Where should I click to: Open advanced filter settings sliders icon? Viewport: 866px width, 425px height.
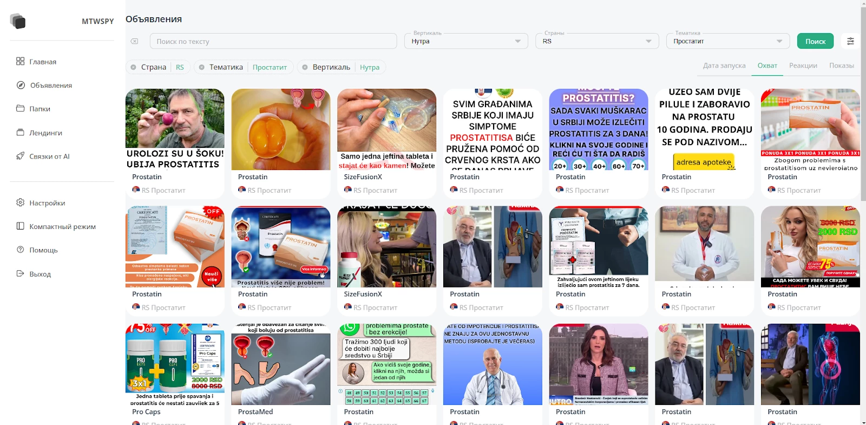[x=851, y=41]
